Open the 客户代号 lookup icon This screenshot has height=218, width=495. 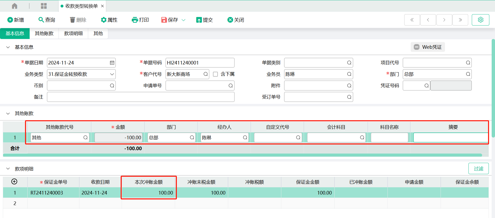coord(205,74)
